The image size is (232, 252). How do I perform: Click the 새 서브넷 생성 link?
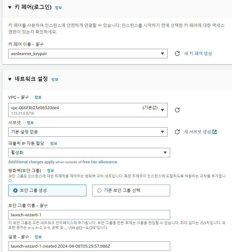click(197, 132)
